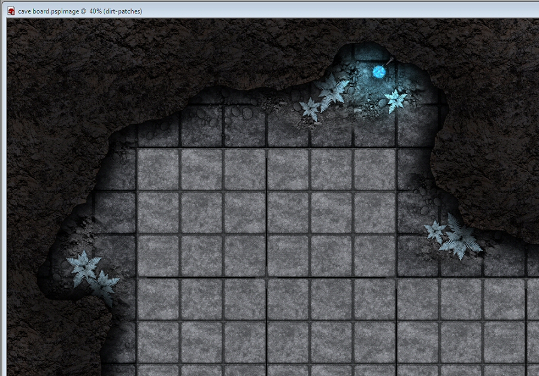Click the document icon in the title bar

click(x=11, y=11)
